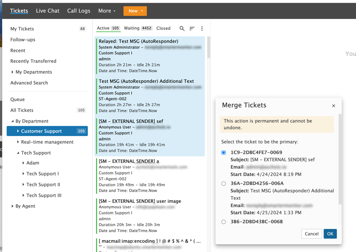Expand the Real-time management department
The height and width of the screenshot is (252, 356).
coord(18,142)
